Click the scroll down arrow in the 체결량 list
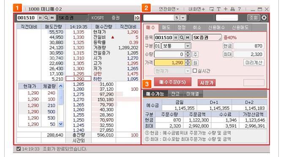The width and height of the screenshot is (283, 157). click(x=61, y=124)
